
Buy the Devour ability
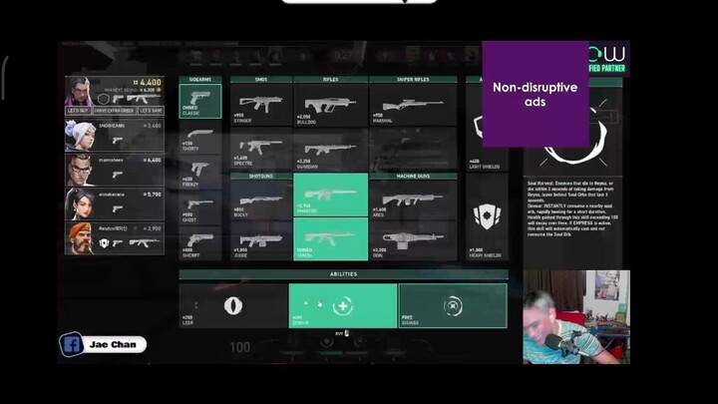click(x=343, y=305)
